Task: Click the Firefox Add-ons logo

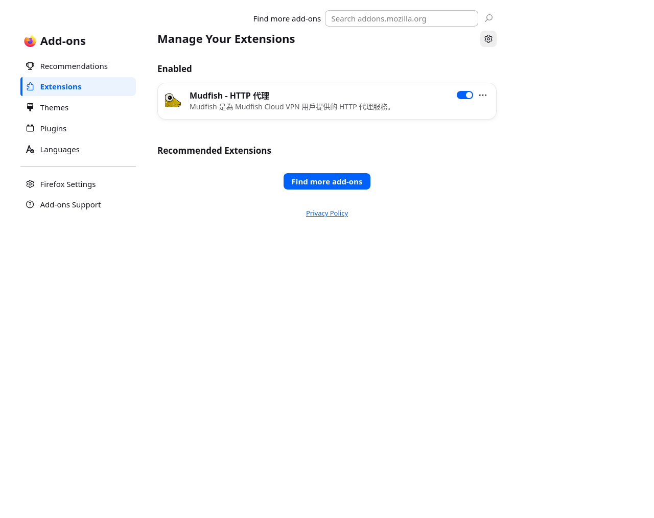Action: [30, 41]
